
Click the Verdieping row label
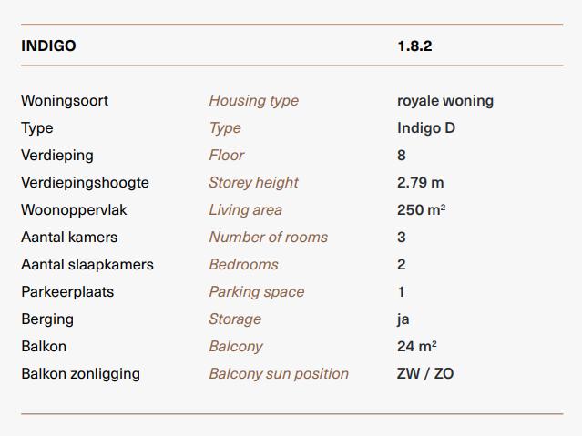tap(57, 156)
